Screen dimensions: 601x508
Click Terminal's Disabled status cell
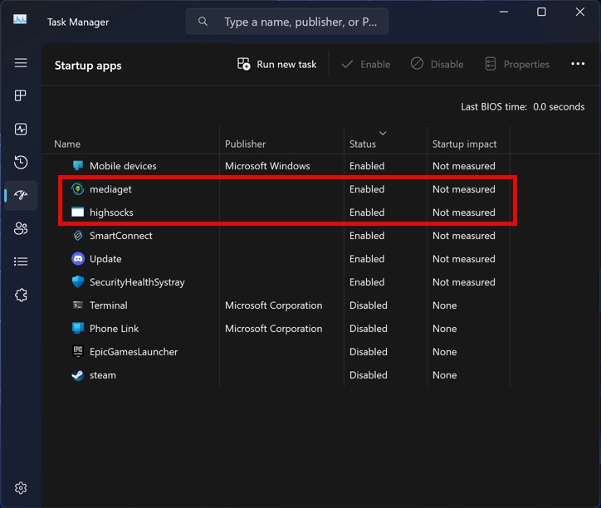tap(368, 305)
